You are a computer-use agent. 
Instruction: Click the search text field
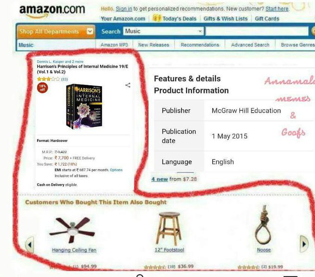tap(257, 31)
